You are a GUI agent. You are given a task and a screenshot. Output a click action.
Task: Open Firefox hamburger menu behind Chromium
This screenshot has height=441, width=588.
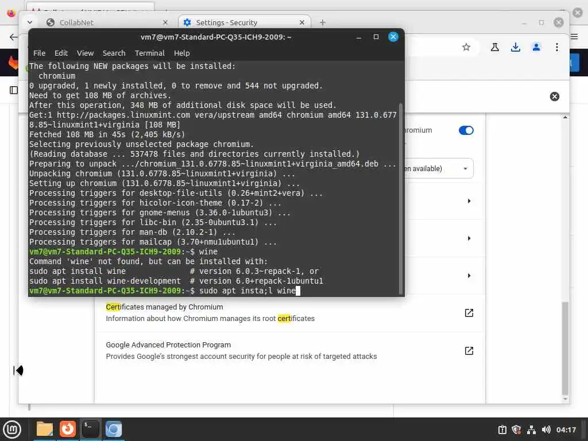[x=574, y=36]
